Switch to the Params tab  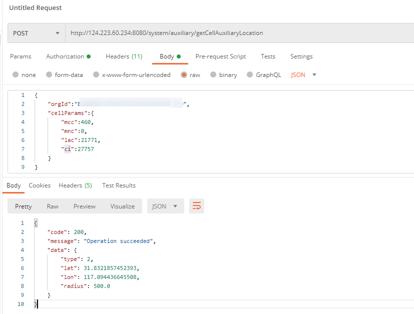click(x=21, y=56)
